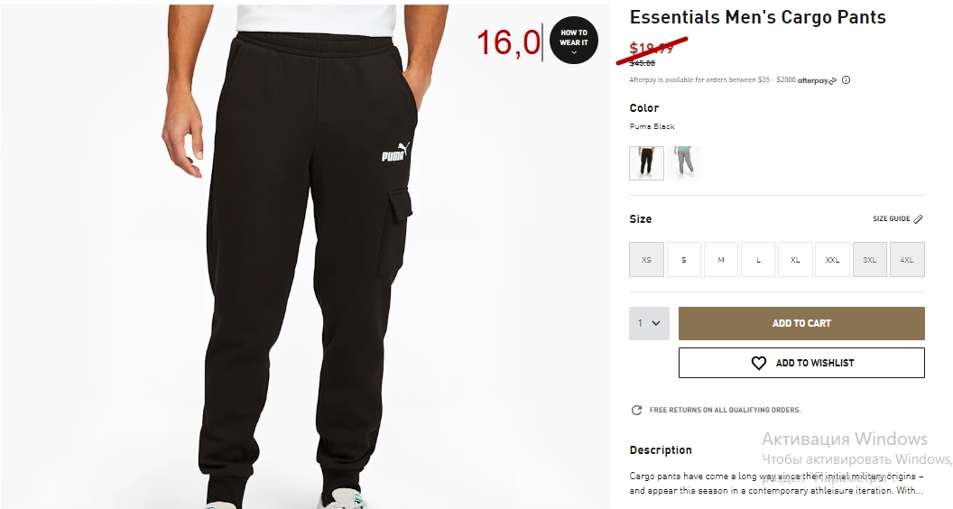Click the wishlist heart icon
The image size is (953, 509).
[758, 363]
